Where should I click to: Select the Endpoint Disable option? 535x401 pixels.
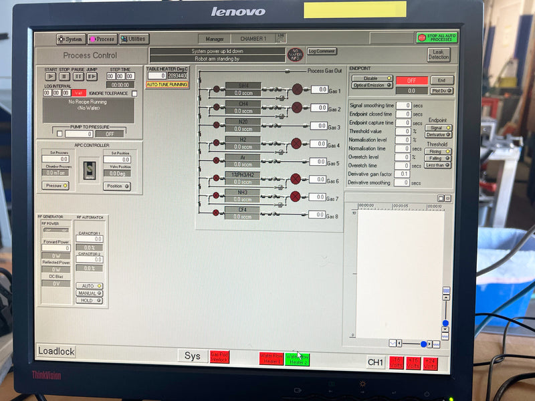(x=372, y=78)
